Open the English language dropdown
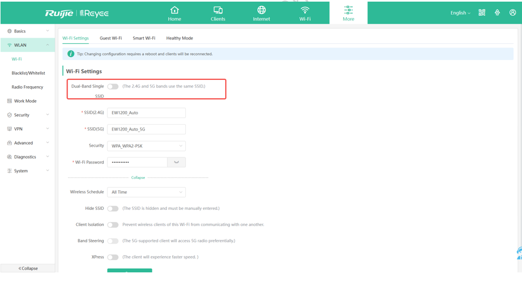 (460, 13)
